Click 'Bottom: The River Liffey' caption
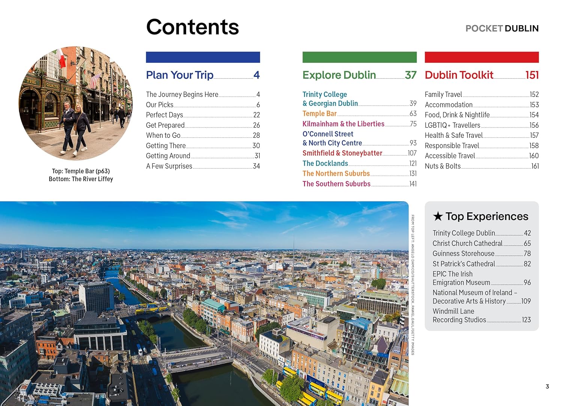 tap(81, 179)
